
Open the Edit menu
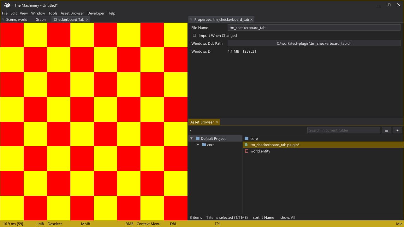pos(14,13)
